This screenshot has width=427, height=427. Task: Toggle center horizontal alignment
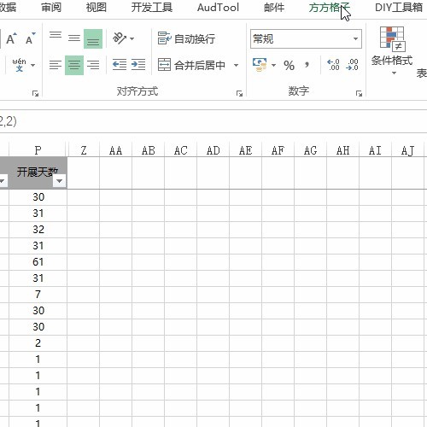pos(74,65)
